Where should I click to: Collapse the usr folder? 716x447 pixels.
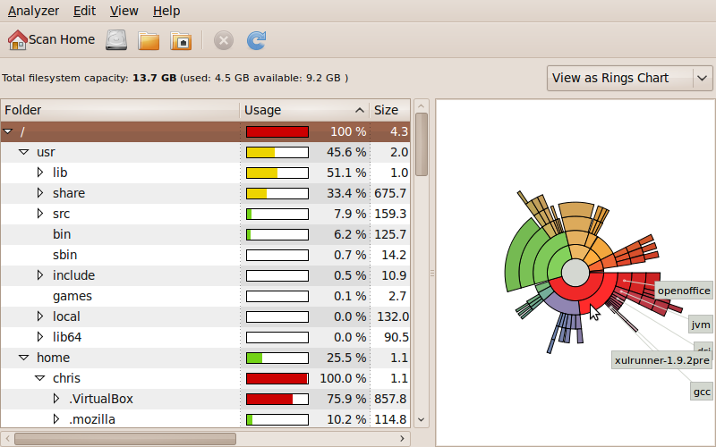coord(24,152)
